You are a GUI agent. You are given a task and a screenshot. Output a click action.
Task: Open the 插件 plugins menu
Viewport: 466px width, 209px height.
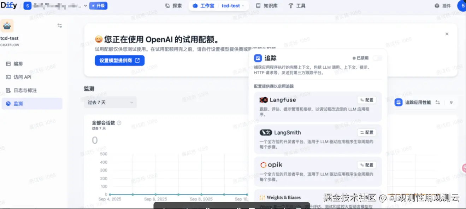coord(442,6)
